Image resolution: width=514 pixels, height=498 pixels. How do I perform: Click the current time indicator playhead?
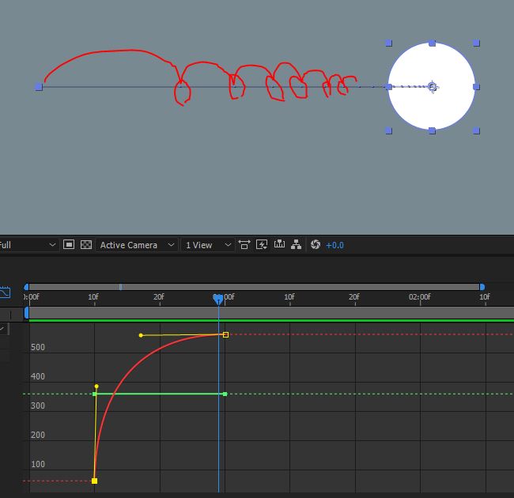coord(218,299)
